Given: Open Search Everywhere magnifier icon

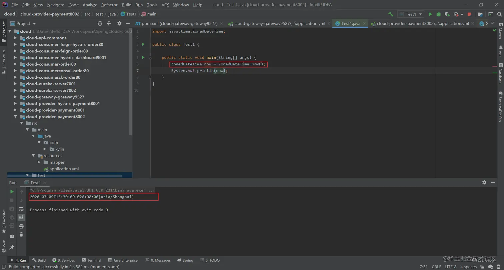Looking at the screenshot, I should (x=499, y=14).
